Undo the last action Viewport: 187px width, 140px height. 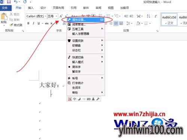[16, 2]
